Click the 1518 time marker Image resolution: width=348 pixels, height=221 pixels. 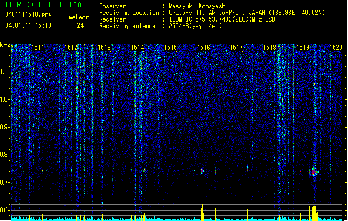point(269,48)
